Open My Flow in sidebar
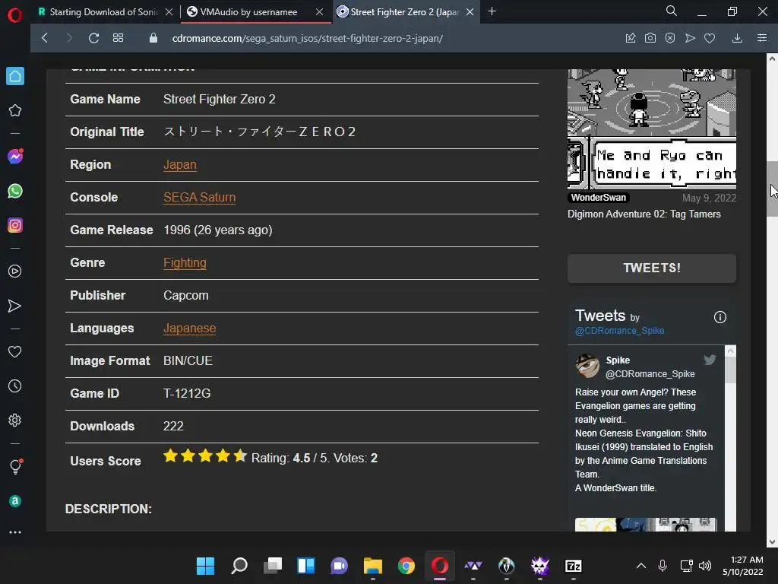 [x=15, y=306]
